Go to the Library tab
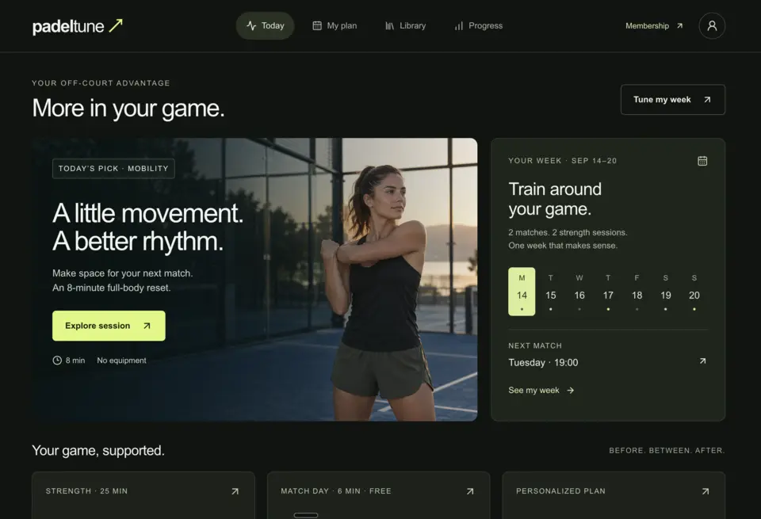Screen dimensions: 761x519 click(405, 25)
